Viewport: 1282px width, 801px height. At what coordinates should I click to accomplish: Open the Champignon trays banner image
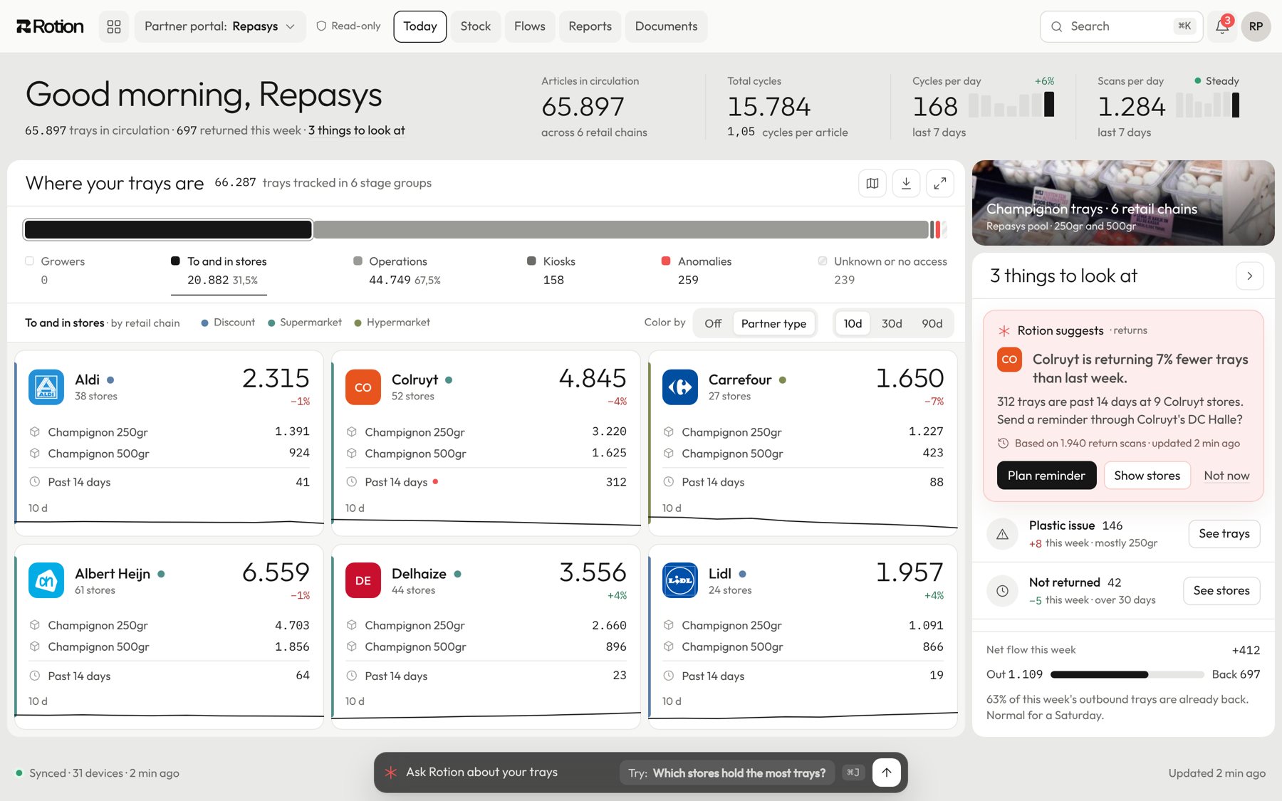[1123, 203]
